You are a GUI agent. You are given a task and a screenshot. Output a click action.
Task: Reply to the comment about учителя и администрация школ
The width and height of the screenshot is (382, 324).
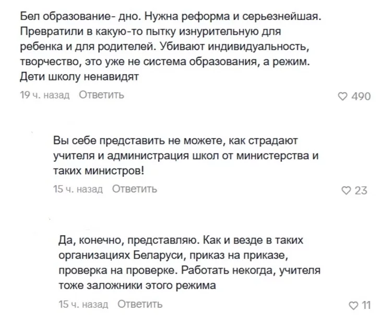[x=135, y=189]
